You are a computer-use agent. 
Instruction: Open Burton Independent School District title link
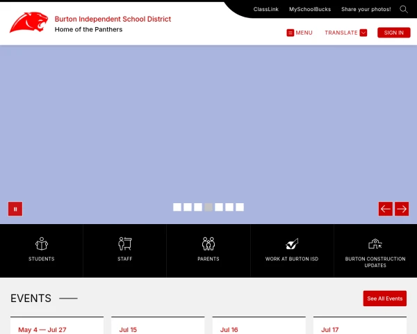pyautogui.click(x=113, y=19)
